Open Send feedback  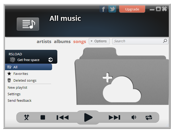click(x=20, y=100)
